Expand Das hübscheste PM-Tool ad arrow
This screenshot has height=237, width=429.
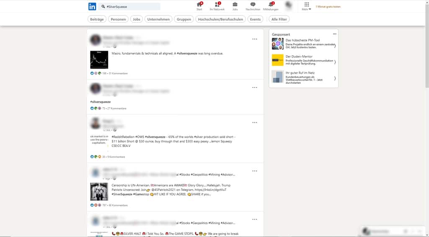tap(335, 46)
